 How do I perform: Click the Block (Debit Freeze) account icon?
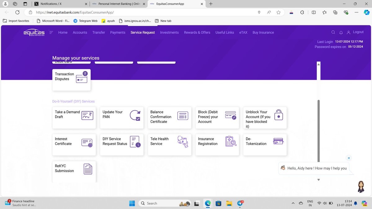tap(231, 115)
